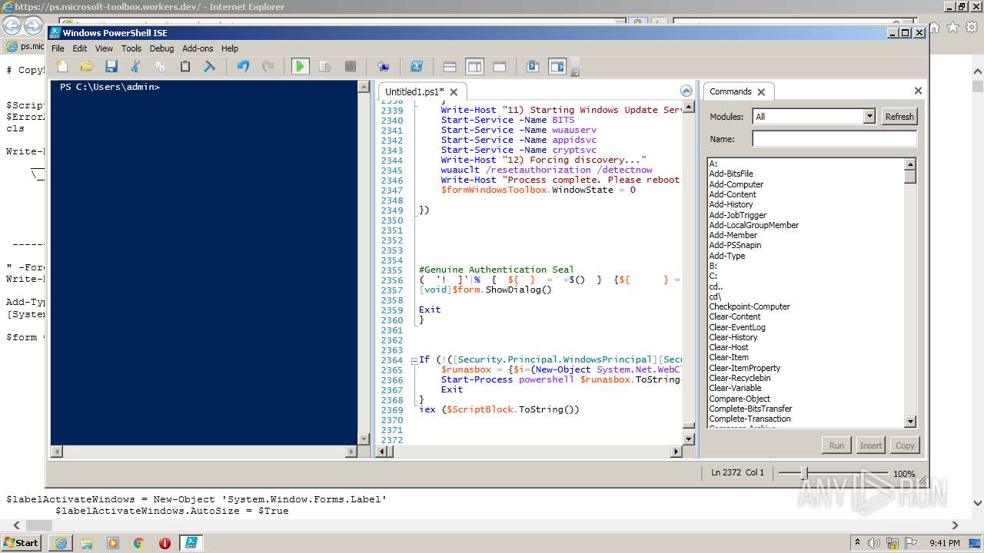Redo the last undone edit
The image size is (984, 553).
(268, 67)
